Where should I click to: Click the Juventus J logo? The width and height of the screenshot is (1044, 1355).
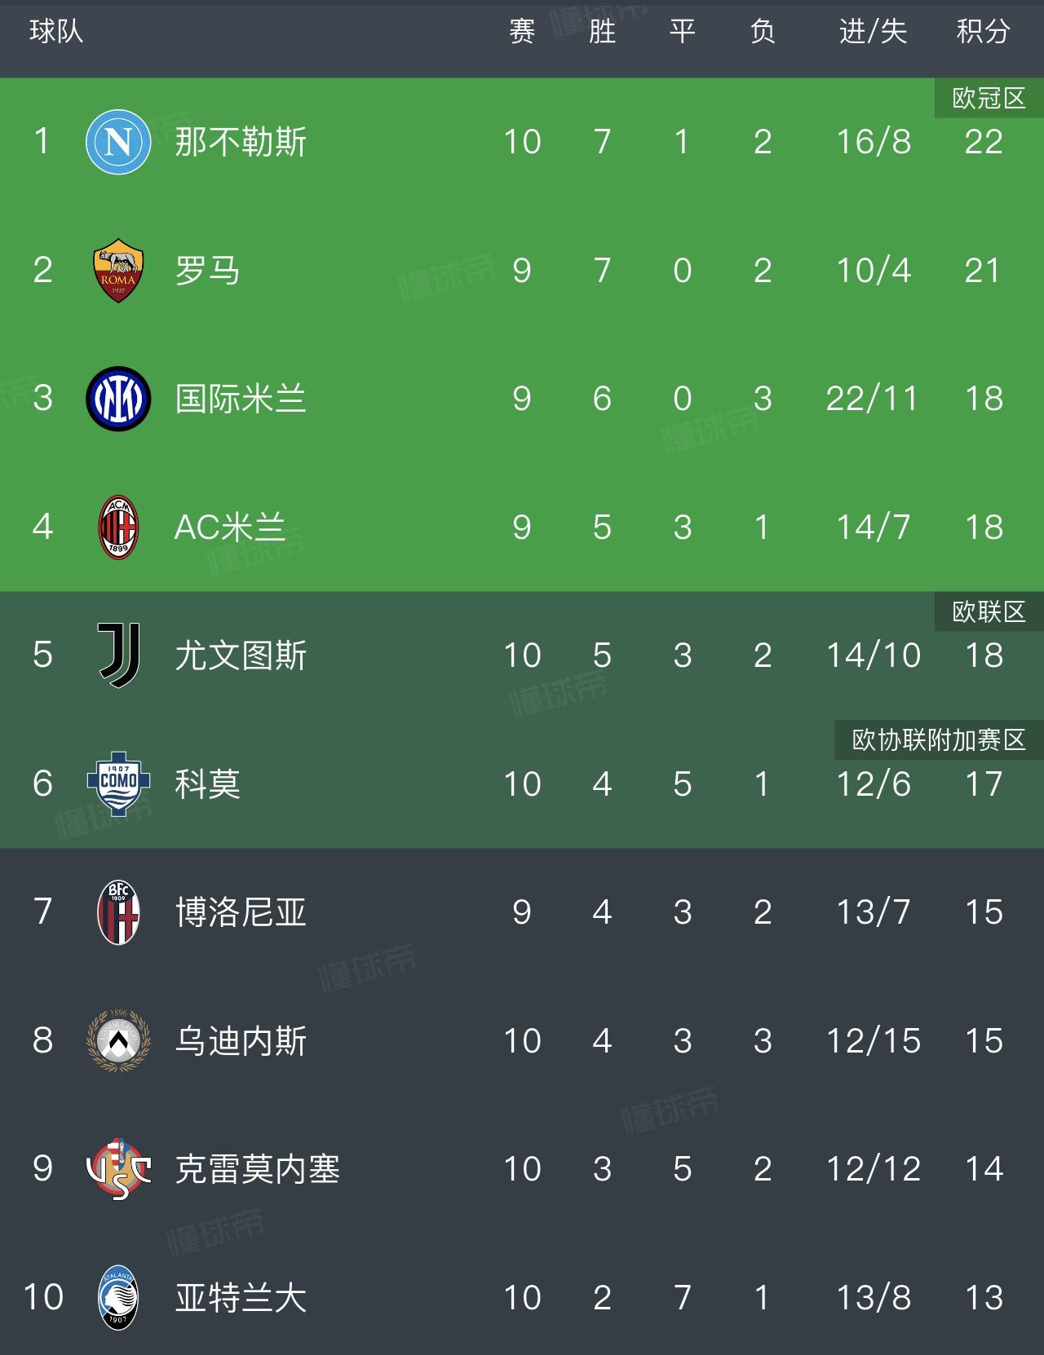click(x=118, y=655)
